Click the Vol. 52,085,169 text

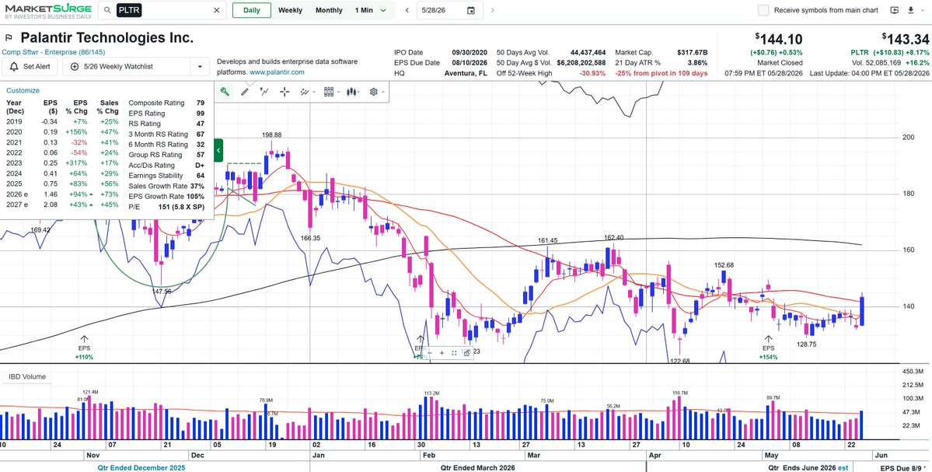pos(877,62)
